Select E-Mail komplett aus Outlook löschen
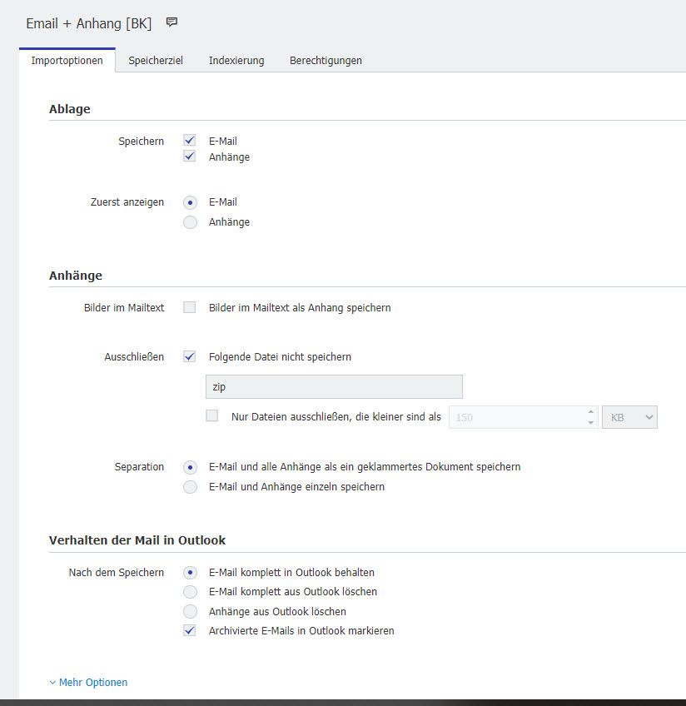Screen dimensions: 686x706 [190, 592]
